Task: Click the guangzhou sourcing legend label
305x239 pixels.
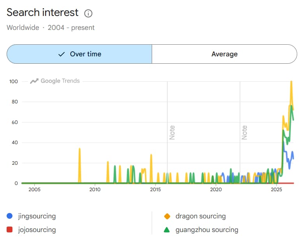Action: pyautogui.click(x=207, y=230)
